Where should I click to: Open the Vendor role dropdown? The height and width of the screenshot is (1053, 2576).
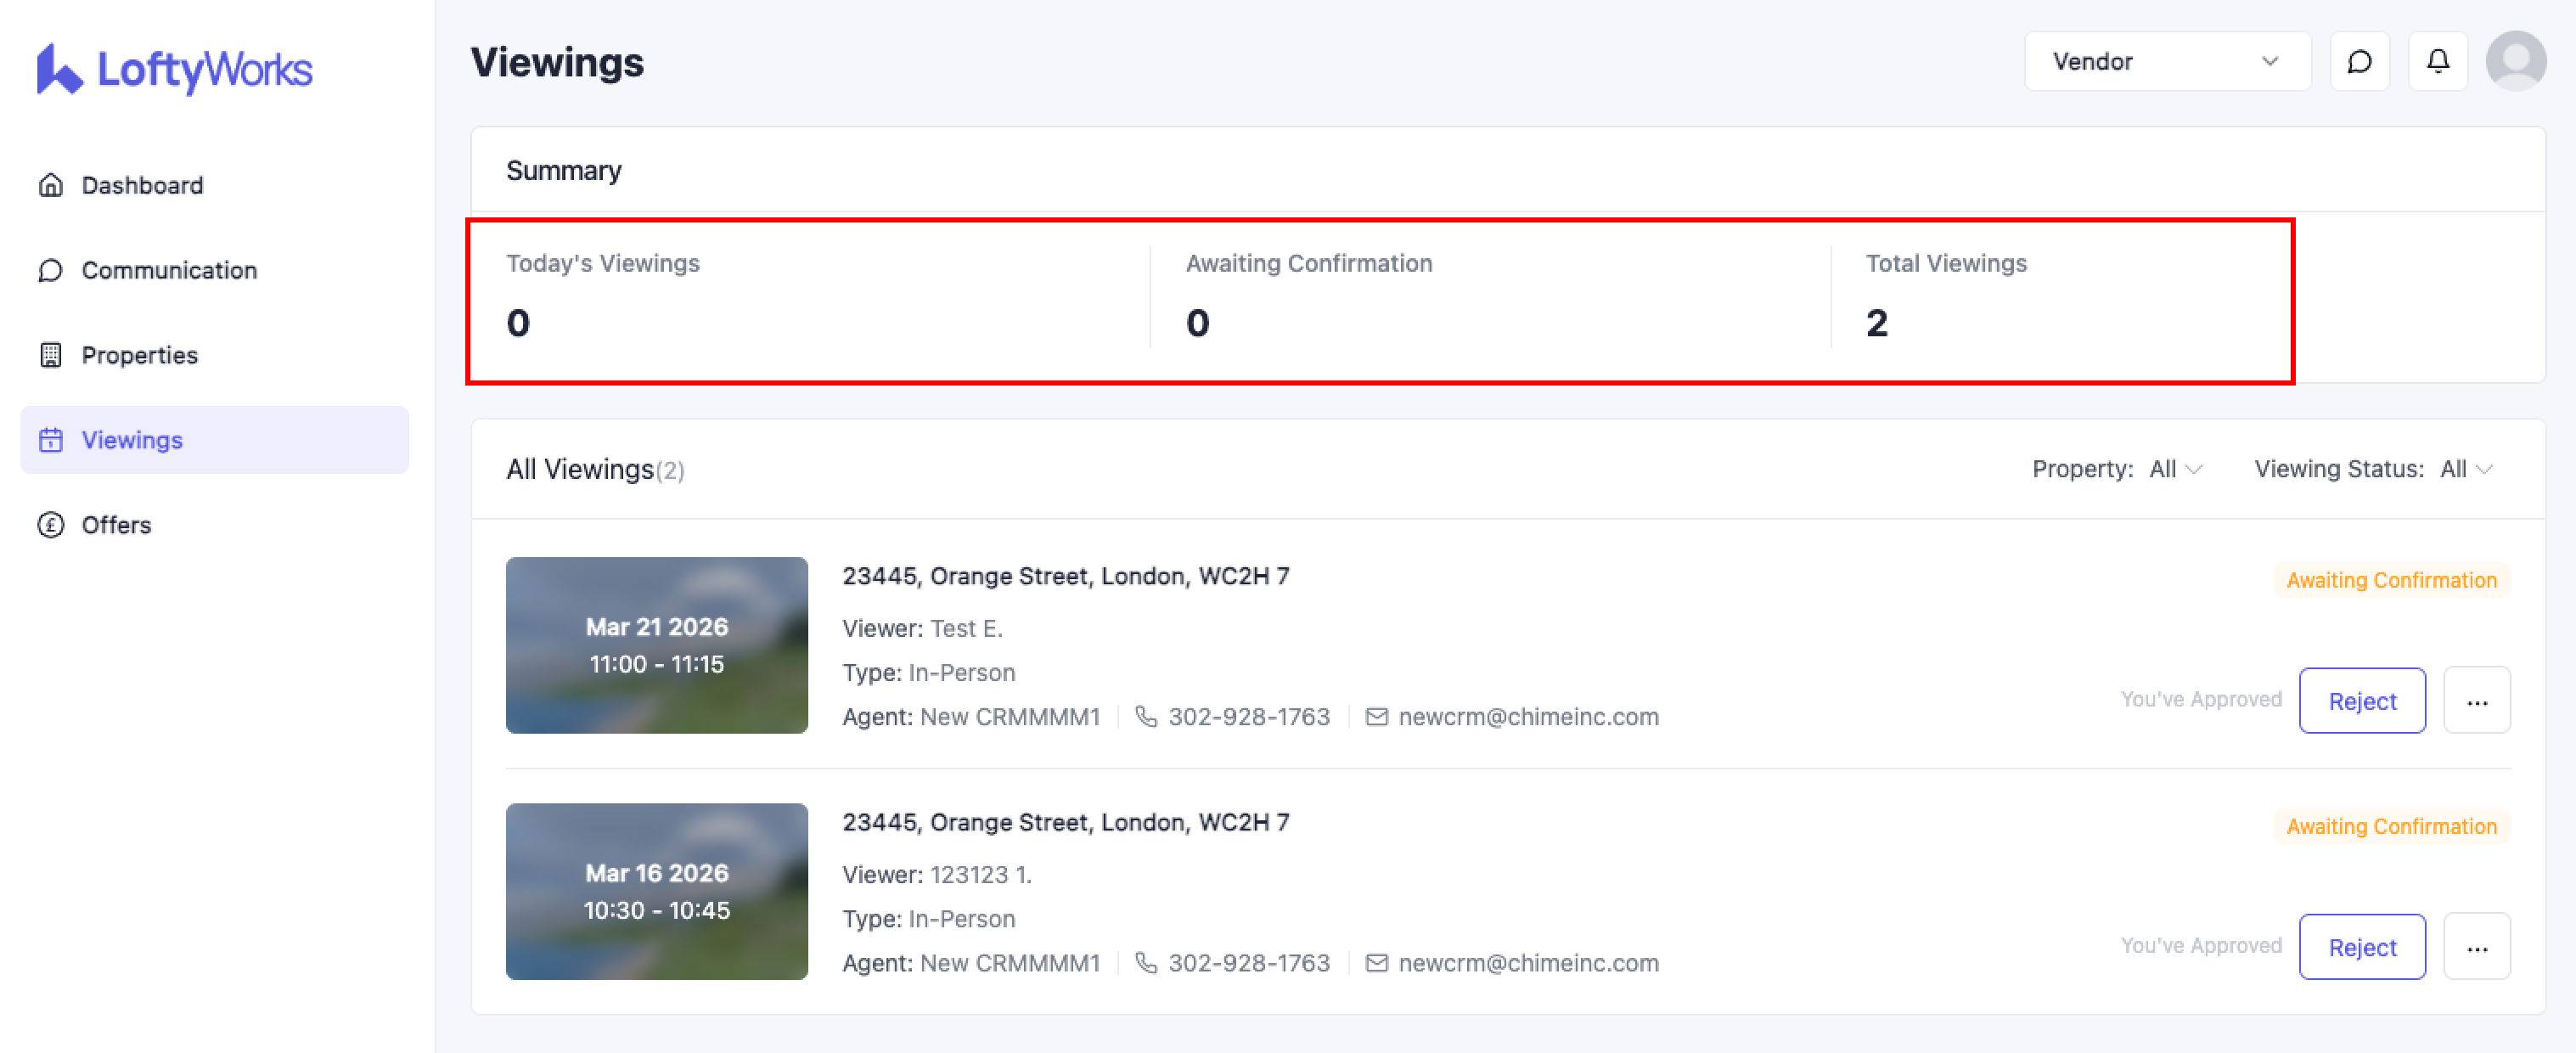coord(2166,62)
